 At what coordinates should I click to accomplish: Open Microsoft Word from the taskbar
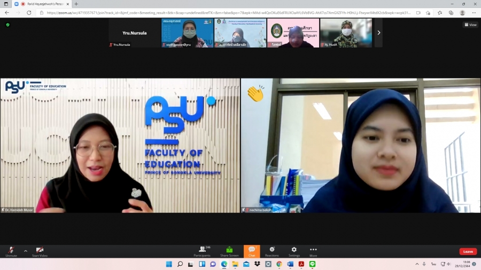tap(290, 264)
